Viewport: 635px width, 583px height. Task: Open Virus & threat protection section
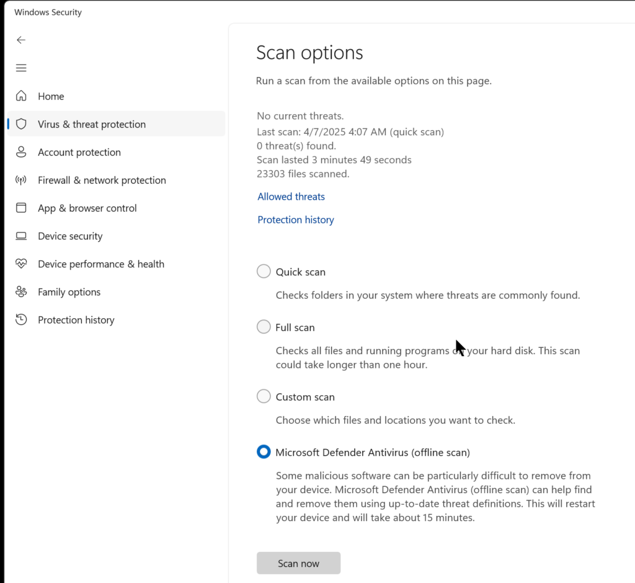point(116,124)
